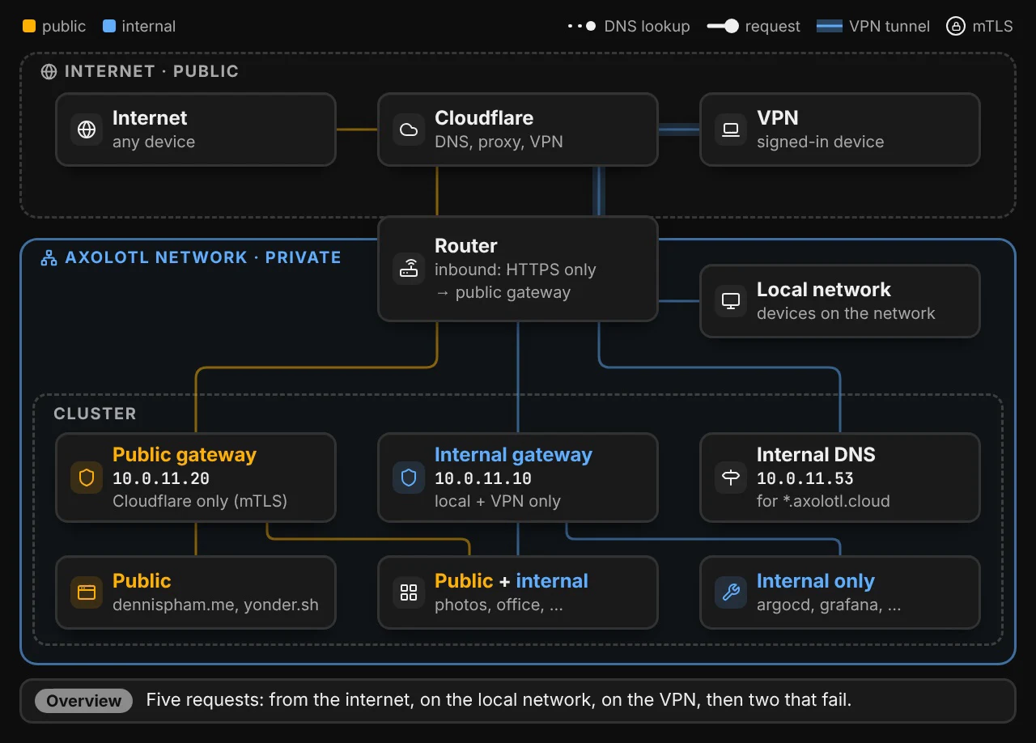This screenshot has width=1036, height=743.
Task: Click the text 'for *.axolotl.cloud'
Action: pyautogui.click(x=823, y=501)
